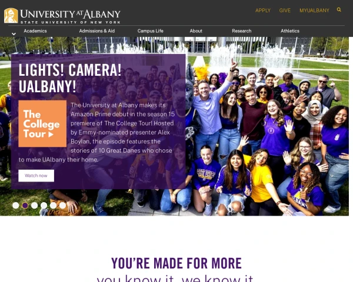This screenshot has height=282, width=353.
Task: Open the search magnifier icon
Action: 339,9
